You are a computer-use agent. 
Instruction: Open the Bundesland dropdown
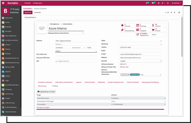coord(85,48)
